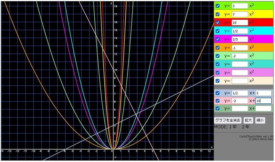Edit the coefficient field in the red parabola row
This screenshot has width=275, height=162.
click(x=240, y=23)
